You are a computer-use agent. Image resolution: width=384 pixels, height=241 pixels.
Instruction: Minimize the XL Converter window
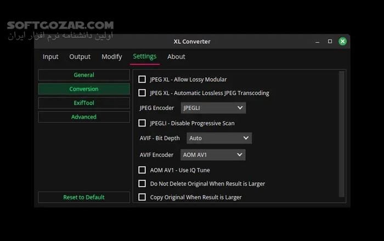coord(318,42)
